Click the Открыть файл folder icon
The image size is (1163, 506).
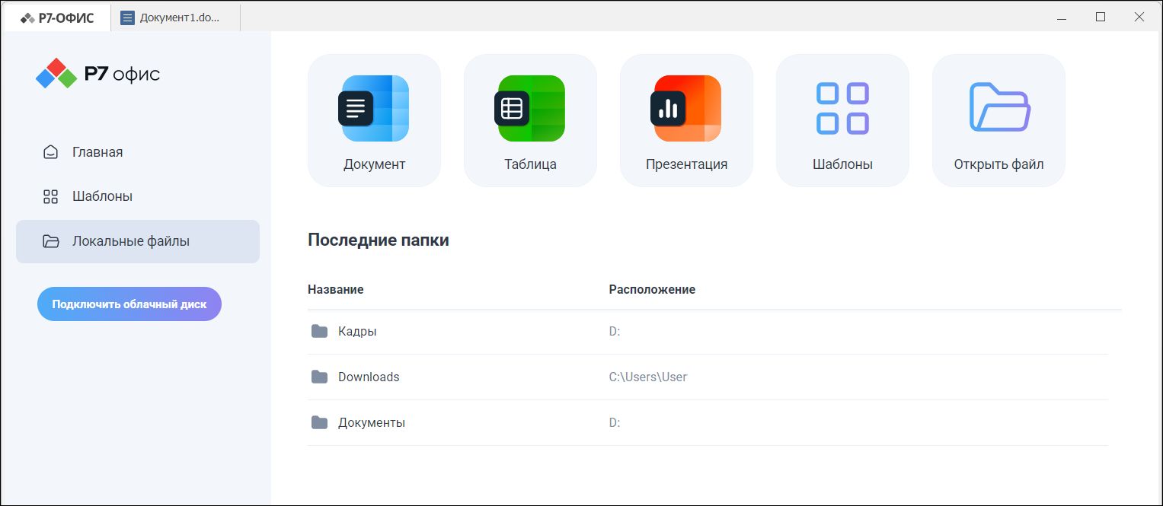999,107
